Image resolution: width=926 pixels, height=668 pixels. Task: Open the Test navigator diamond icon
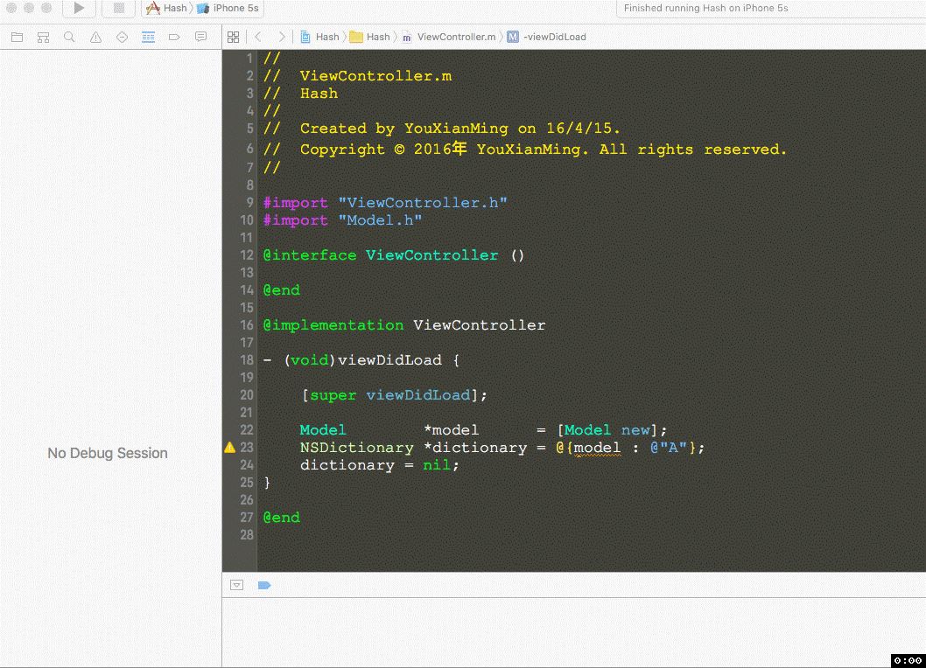point(122,38)
